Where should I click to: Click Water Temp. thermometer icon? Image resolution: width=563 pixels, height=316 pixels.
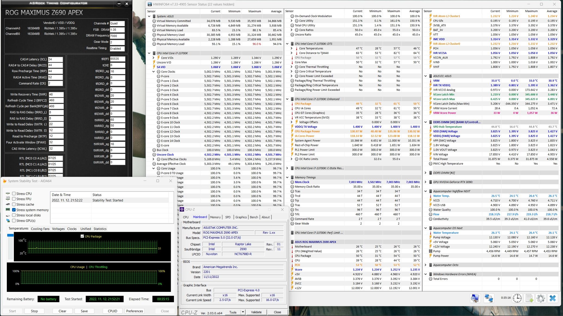click(431, 196)
